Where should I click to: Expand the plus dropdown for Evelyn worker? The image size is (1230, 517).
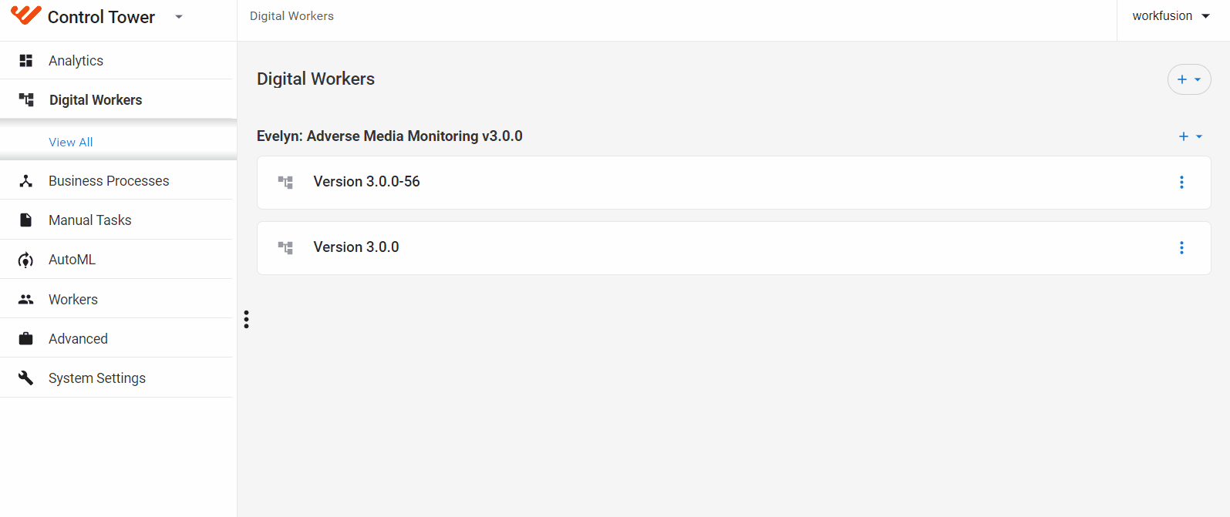pyautogui.click(x=1191, y=136)
